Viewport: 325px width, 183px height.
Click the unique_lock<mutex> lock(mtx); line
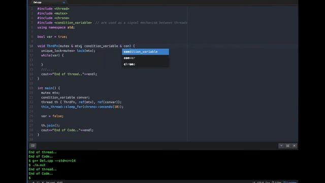pos(68,51)
